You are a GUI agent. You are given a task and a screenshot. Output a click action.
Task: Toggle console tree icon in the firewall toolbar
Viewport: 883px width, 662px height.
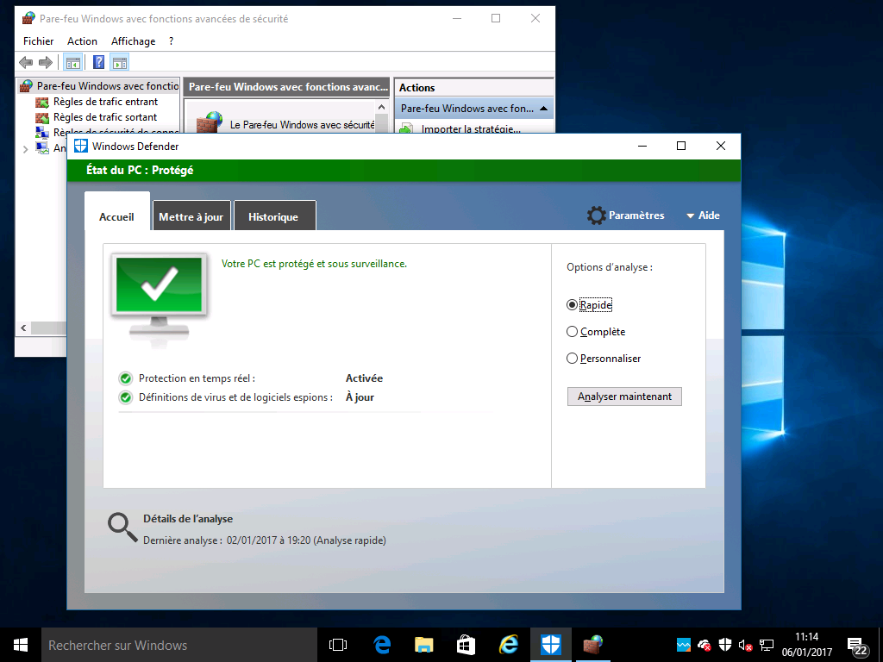click(x=73, y=62)
